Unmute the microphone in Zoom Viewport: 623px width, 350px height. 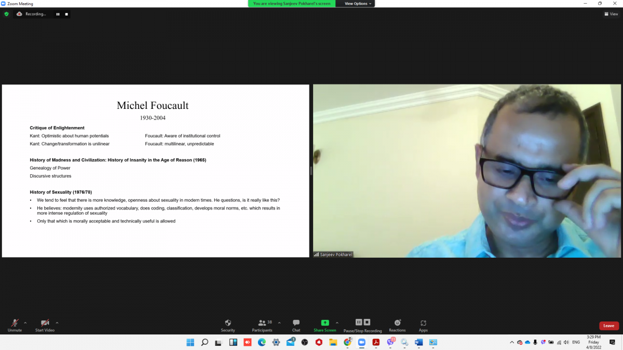15,325
